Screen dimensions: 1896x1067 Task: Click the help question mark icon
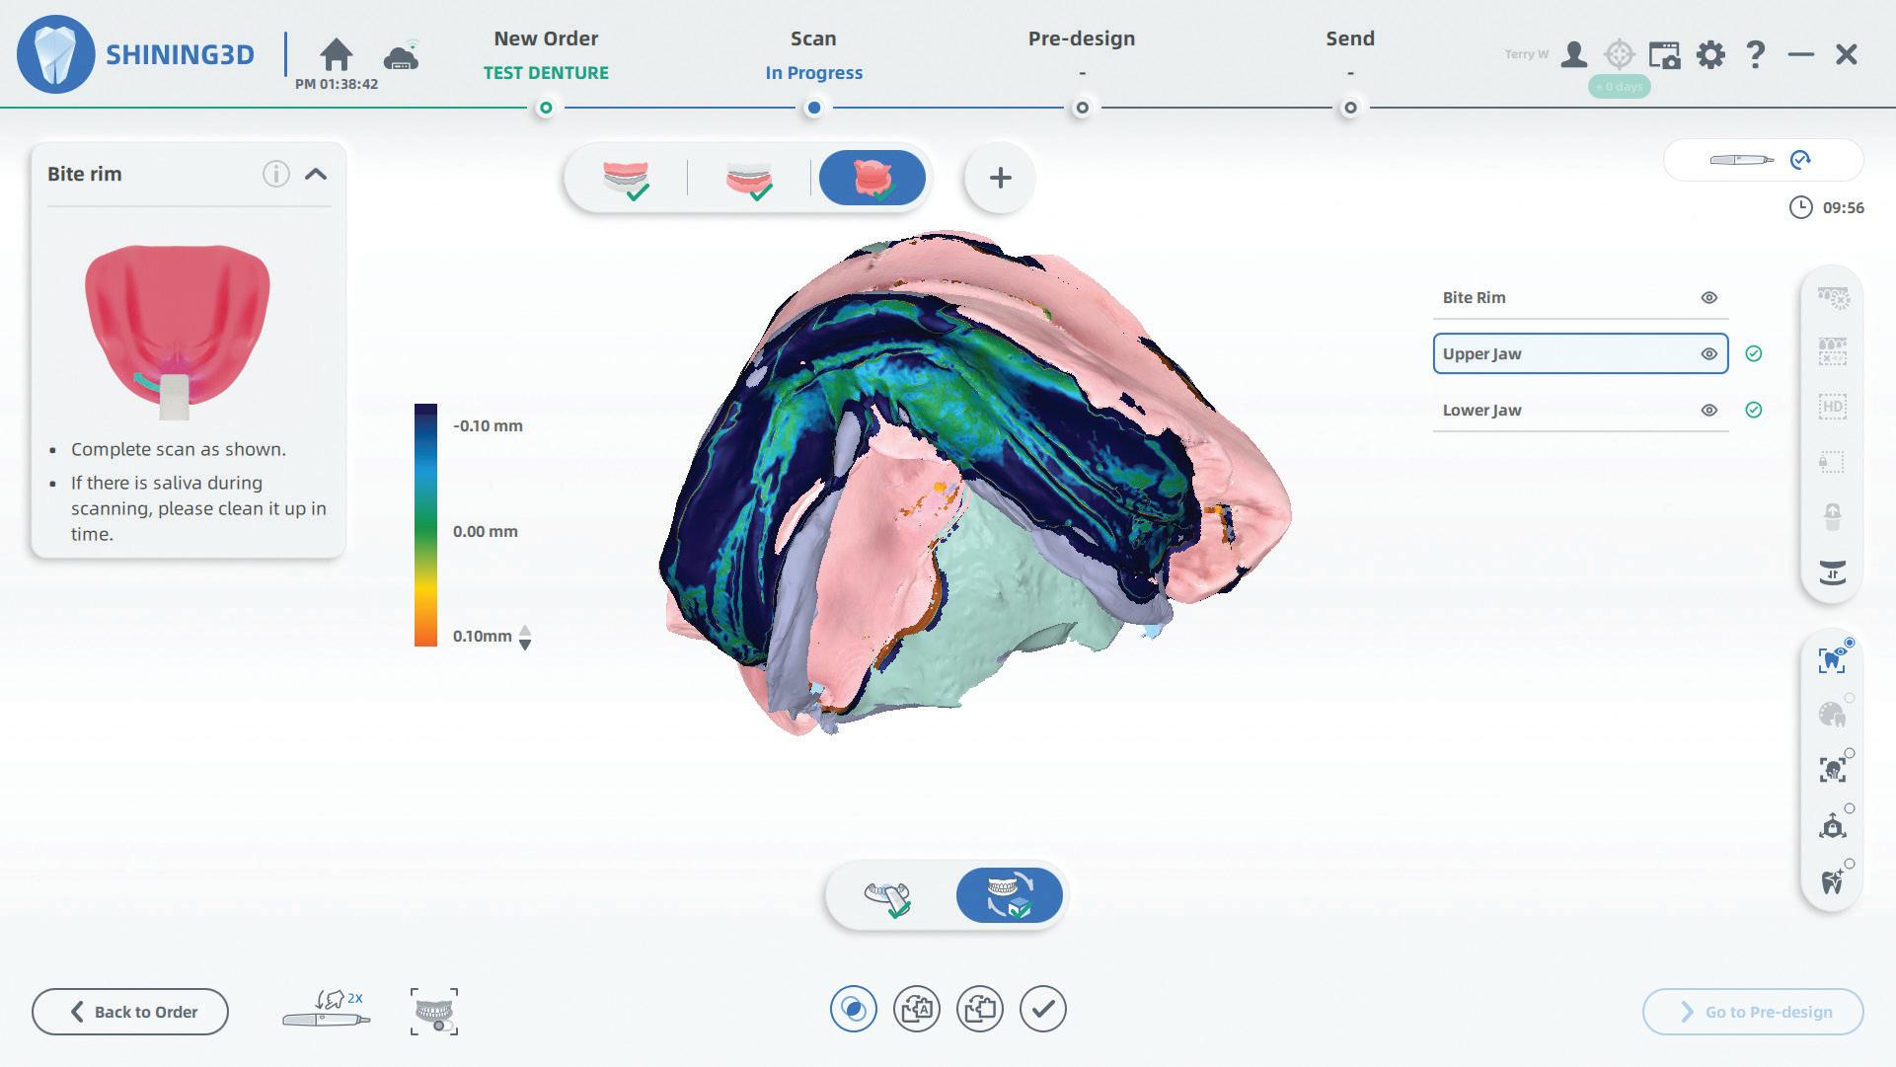(1755, 55)
